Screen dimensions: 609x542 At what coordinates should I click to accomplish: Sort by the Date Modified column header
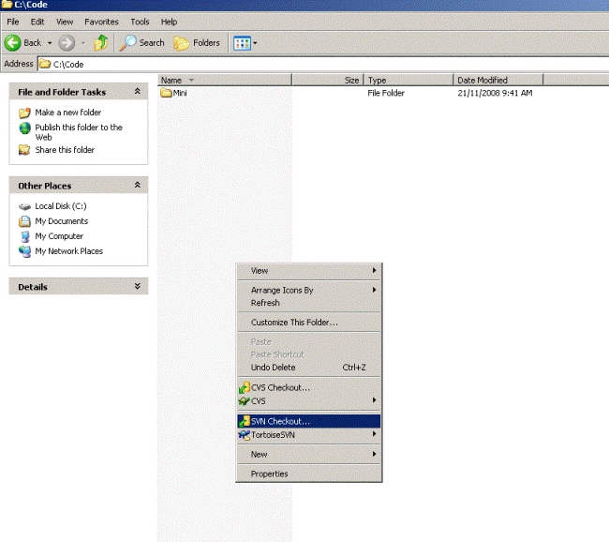(x=498, y=81)
